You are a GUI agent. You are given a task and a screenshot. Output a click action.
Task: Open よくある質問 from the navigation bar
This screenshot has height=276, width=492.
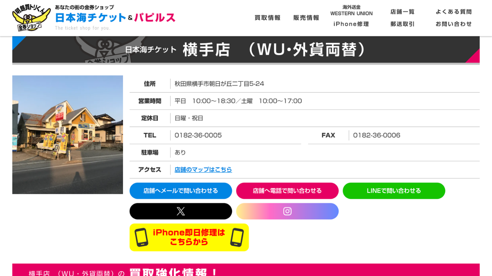454,11
